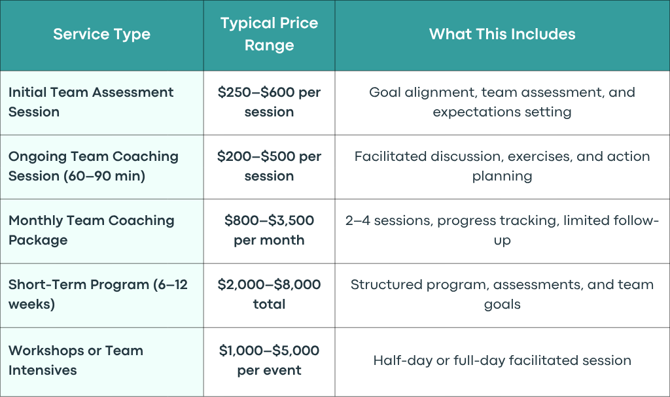Viewport: 670px width, 397px height.
Task: Select the Initial Team Assessment Session cell
Action: [x=101, y=103]
